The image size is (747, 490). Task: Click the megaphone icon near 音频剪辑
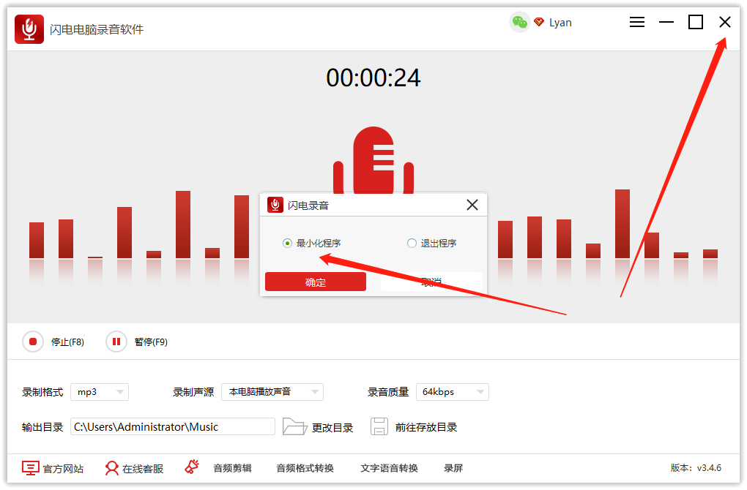pos(192,467)
